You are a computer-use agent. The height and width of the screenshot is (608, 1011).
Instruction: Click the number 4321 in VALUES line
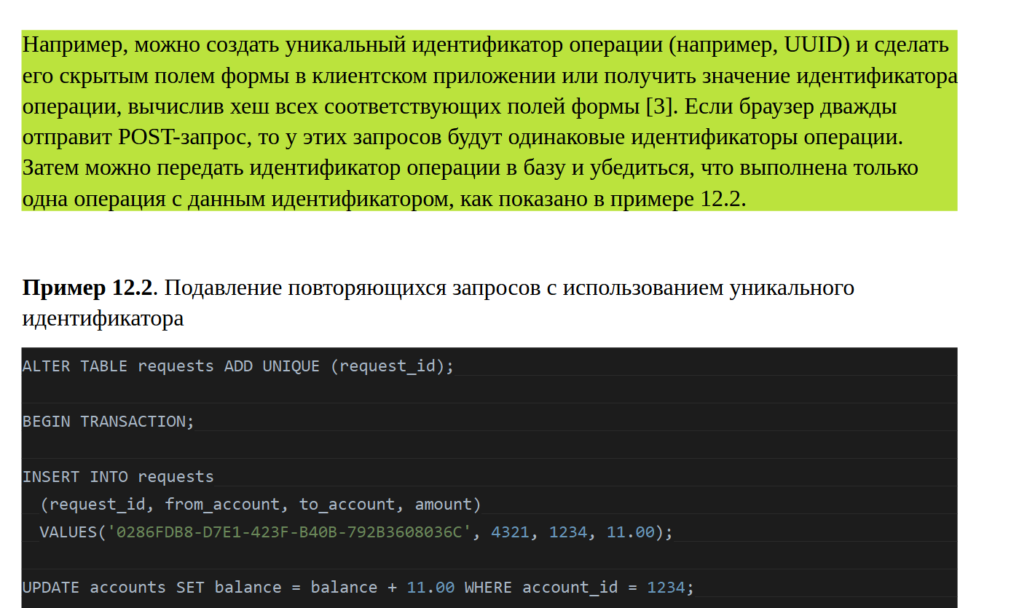point(510,532)
